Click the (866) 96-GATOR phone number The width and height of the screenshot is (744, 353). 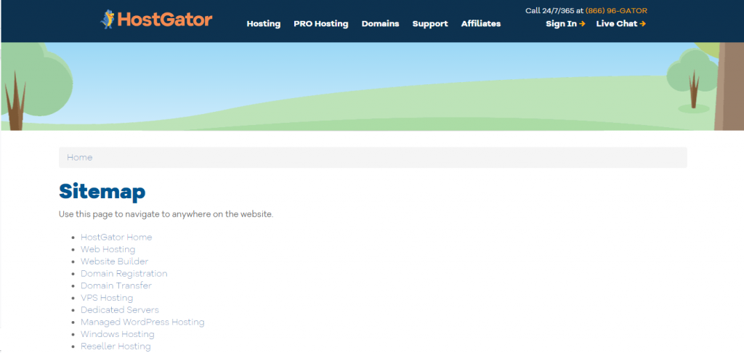click(616, 10)
